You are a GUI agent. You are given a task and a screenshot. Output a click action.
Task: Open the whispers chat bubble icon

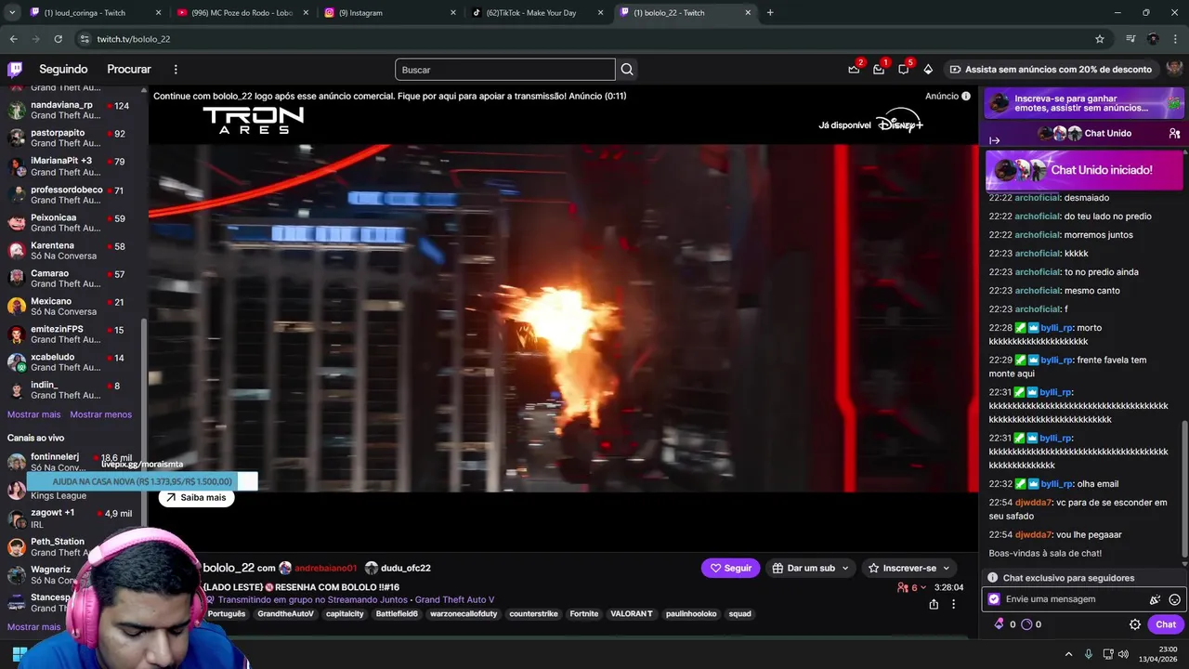tap(903, 70)
